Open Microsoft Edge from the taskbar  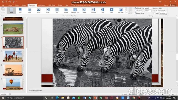coord(57,98)
